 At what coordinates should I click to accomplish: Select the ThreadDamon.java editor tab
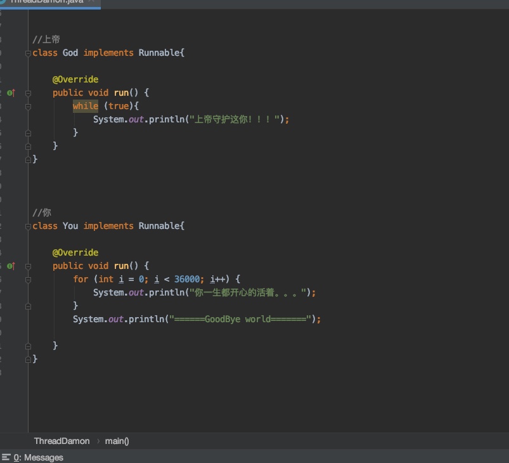[x=44, y=3]
